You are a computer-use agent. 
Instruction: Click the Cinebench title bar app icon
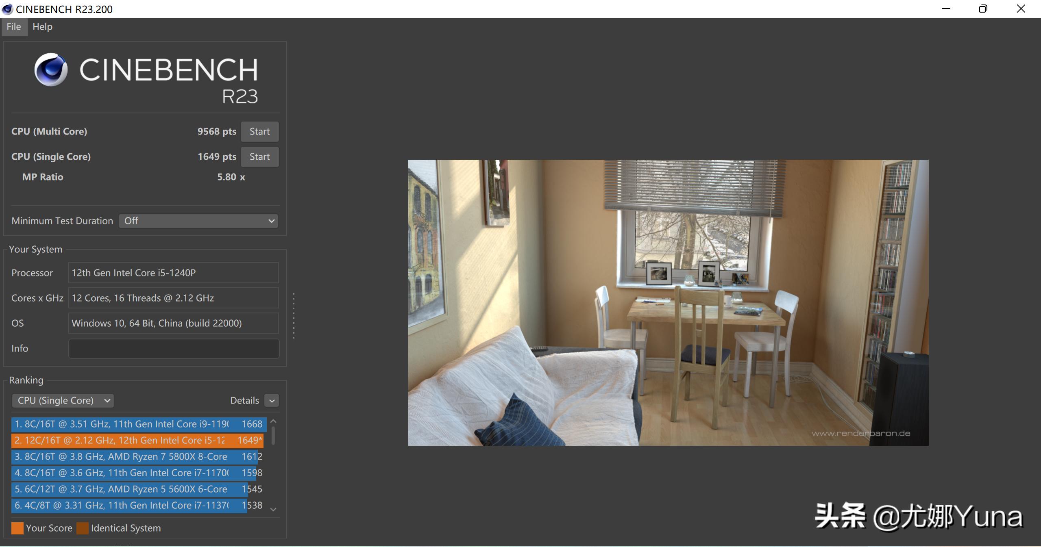click(x=7, y=9)
